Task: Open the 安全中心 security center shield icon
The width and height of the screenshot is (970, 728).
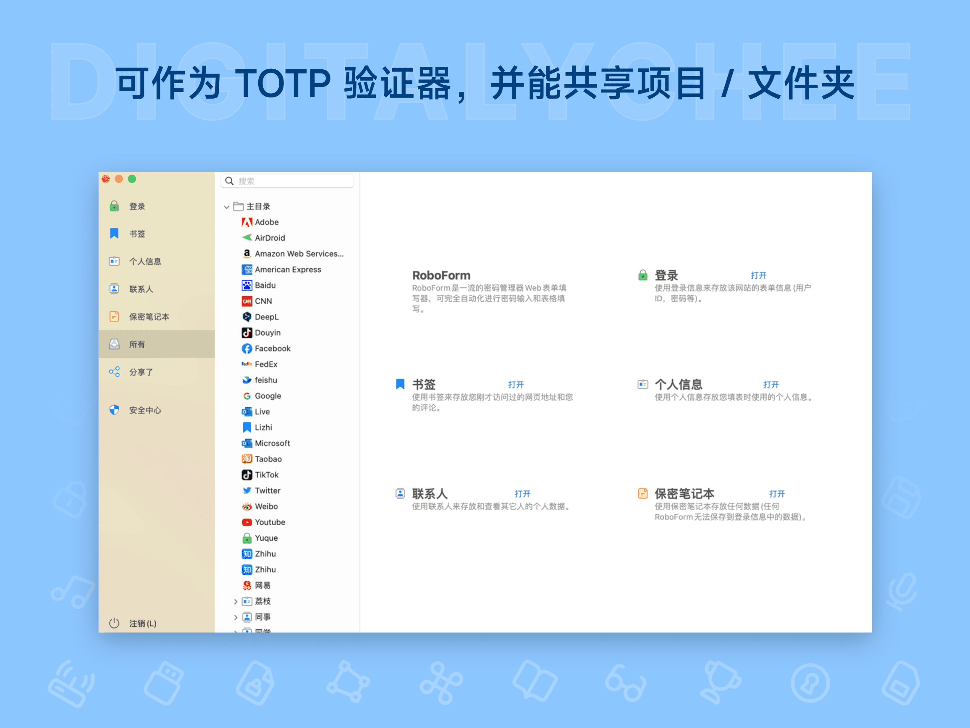Action: coord(115,411)
